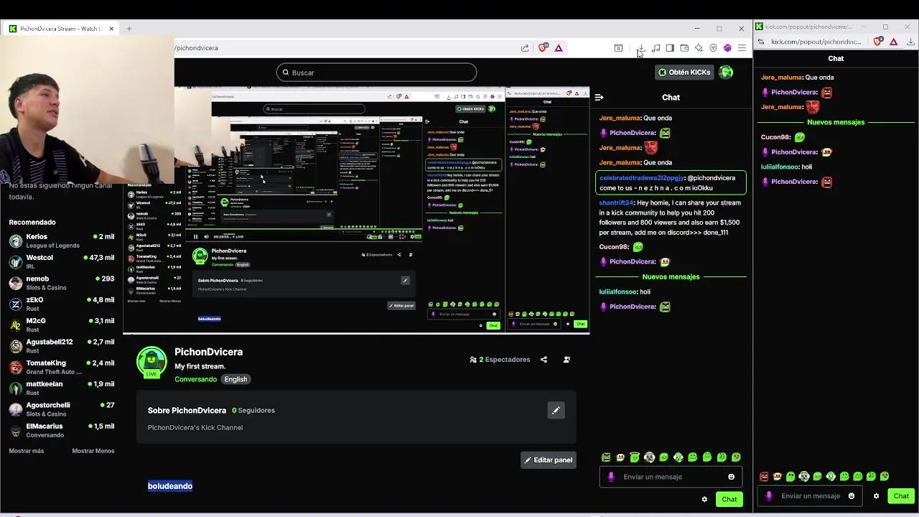Open site settings icon in popout address bar
Viewport: 919px width, 517px height.
(x=761, y=42)
